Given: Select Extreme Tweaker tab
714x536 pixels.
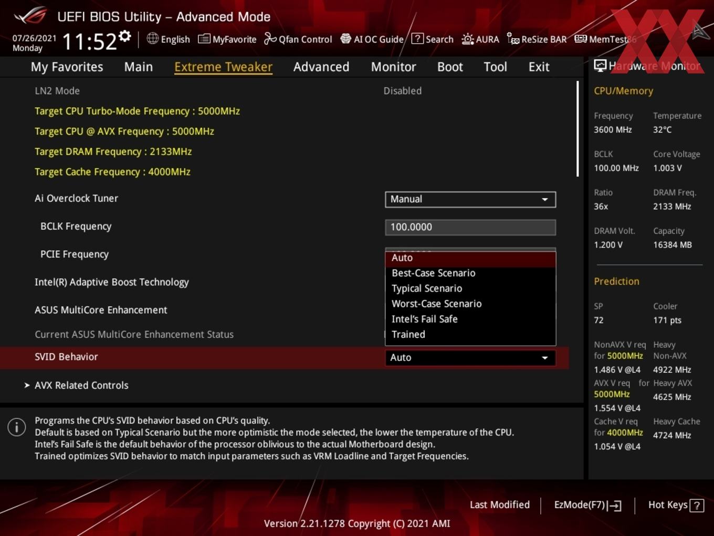Looking at the screenshot, I should pyautogui.click(x=223, y=67).
